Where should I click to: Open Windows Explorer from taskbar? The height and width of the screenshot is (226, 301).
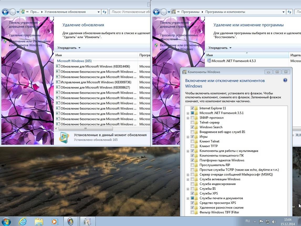tap(39, 222)
